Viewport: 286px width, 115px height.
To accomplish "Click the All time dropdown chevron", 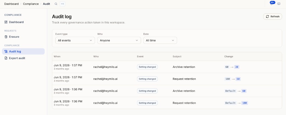I will (173, 41).
